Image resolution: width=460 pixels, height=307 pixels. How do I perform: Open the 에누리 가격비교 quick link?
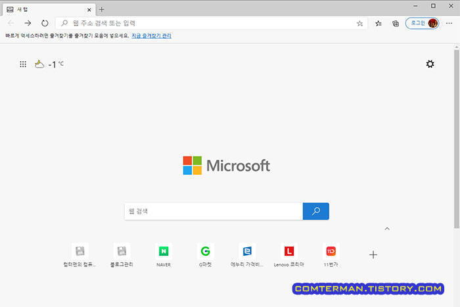click(247, 255)
